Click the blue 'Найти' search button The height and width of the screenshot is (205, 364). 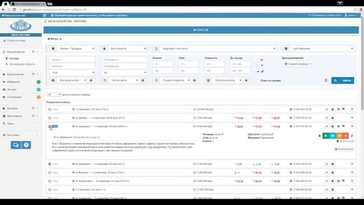pyautogui.click(x=342, y=80)
